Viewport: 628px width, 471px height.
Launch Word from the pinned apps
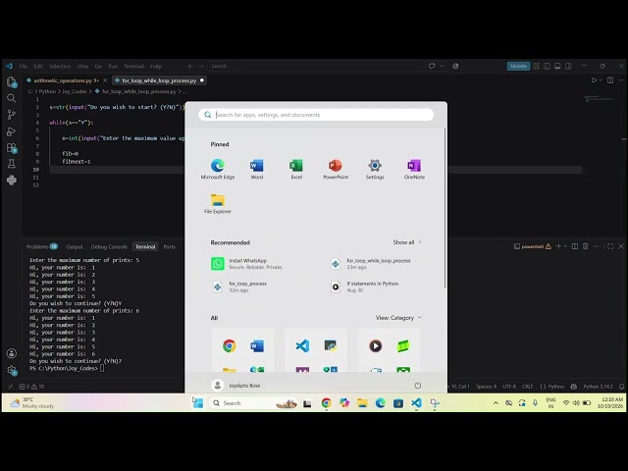pyautogui.click(x=257, y=169)
